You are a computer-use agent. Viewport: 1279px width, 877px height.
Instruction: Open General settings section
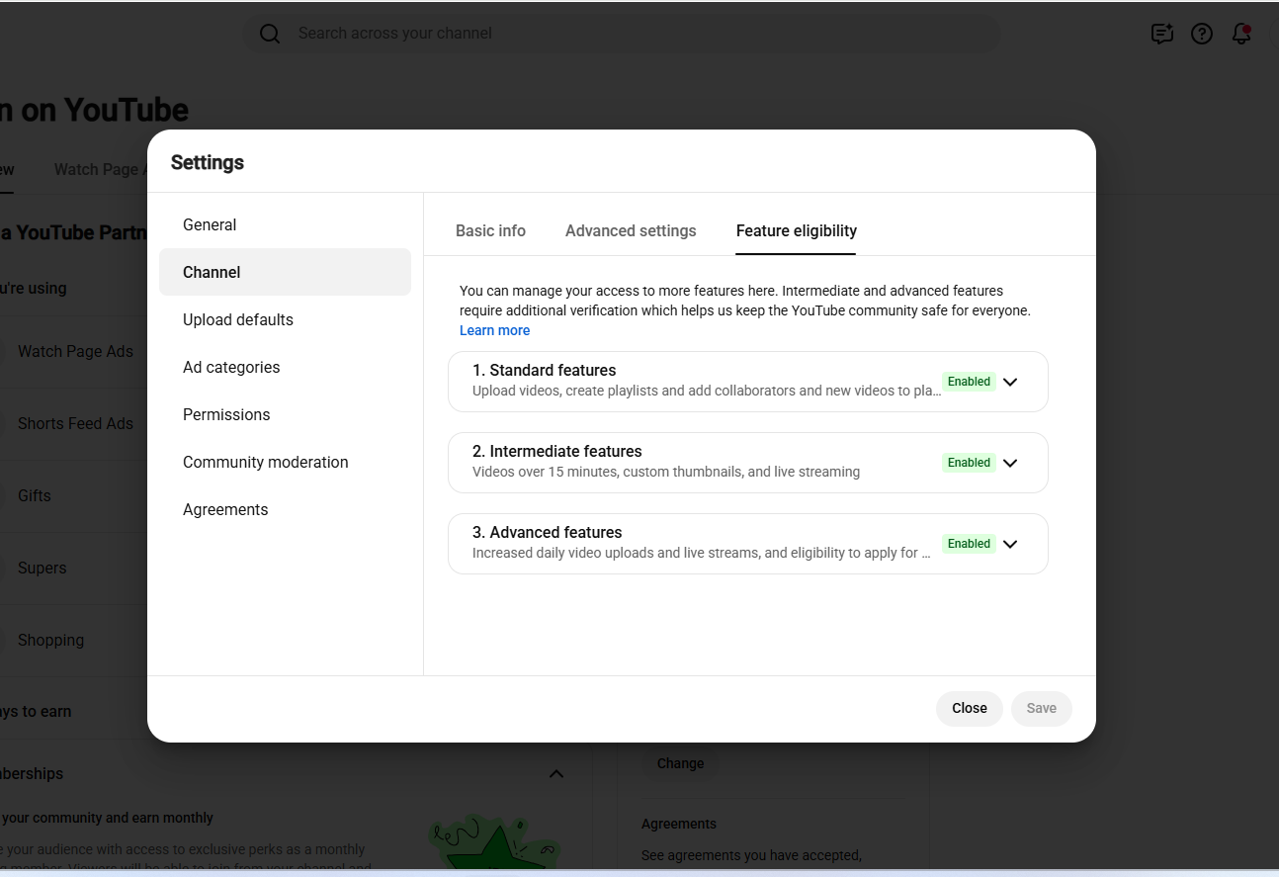285,224
